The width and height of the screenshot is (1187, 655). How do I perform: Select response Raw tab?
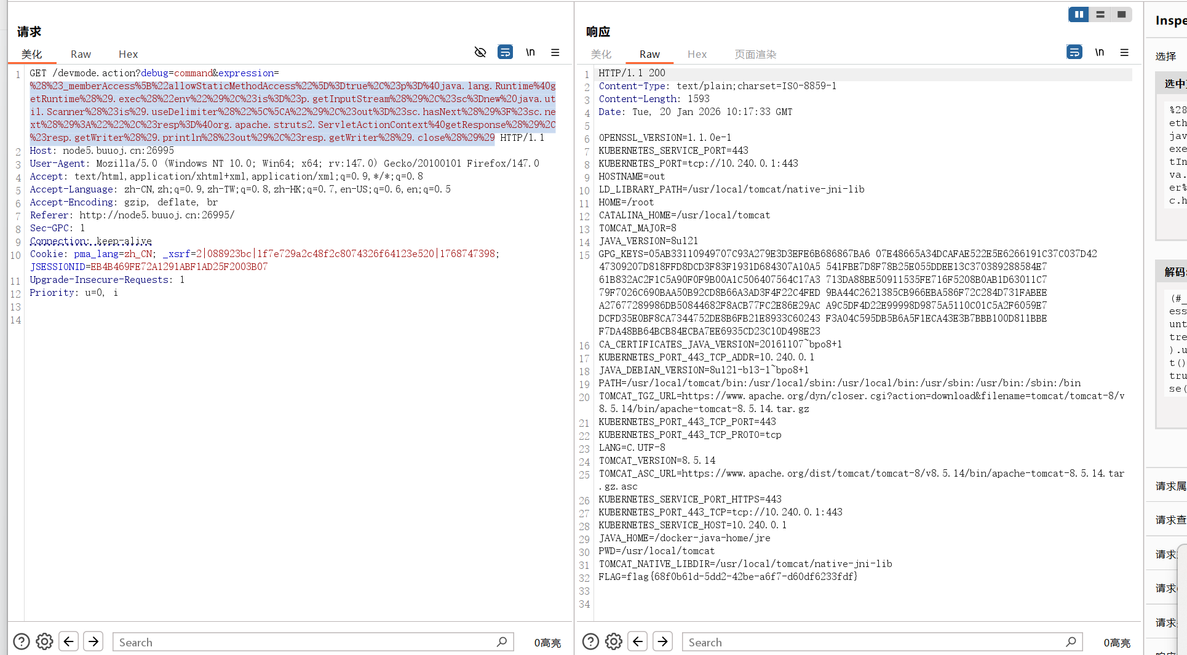pyautogui.click(x=649, y=54)
